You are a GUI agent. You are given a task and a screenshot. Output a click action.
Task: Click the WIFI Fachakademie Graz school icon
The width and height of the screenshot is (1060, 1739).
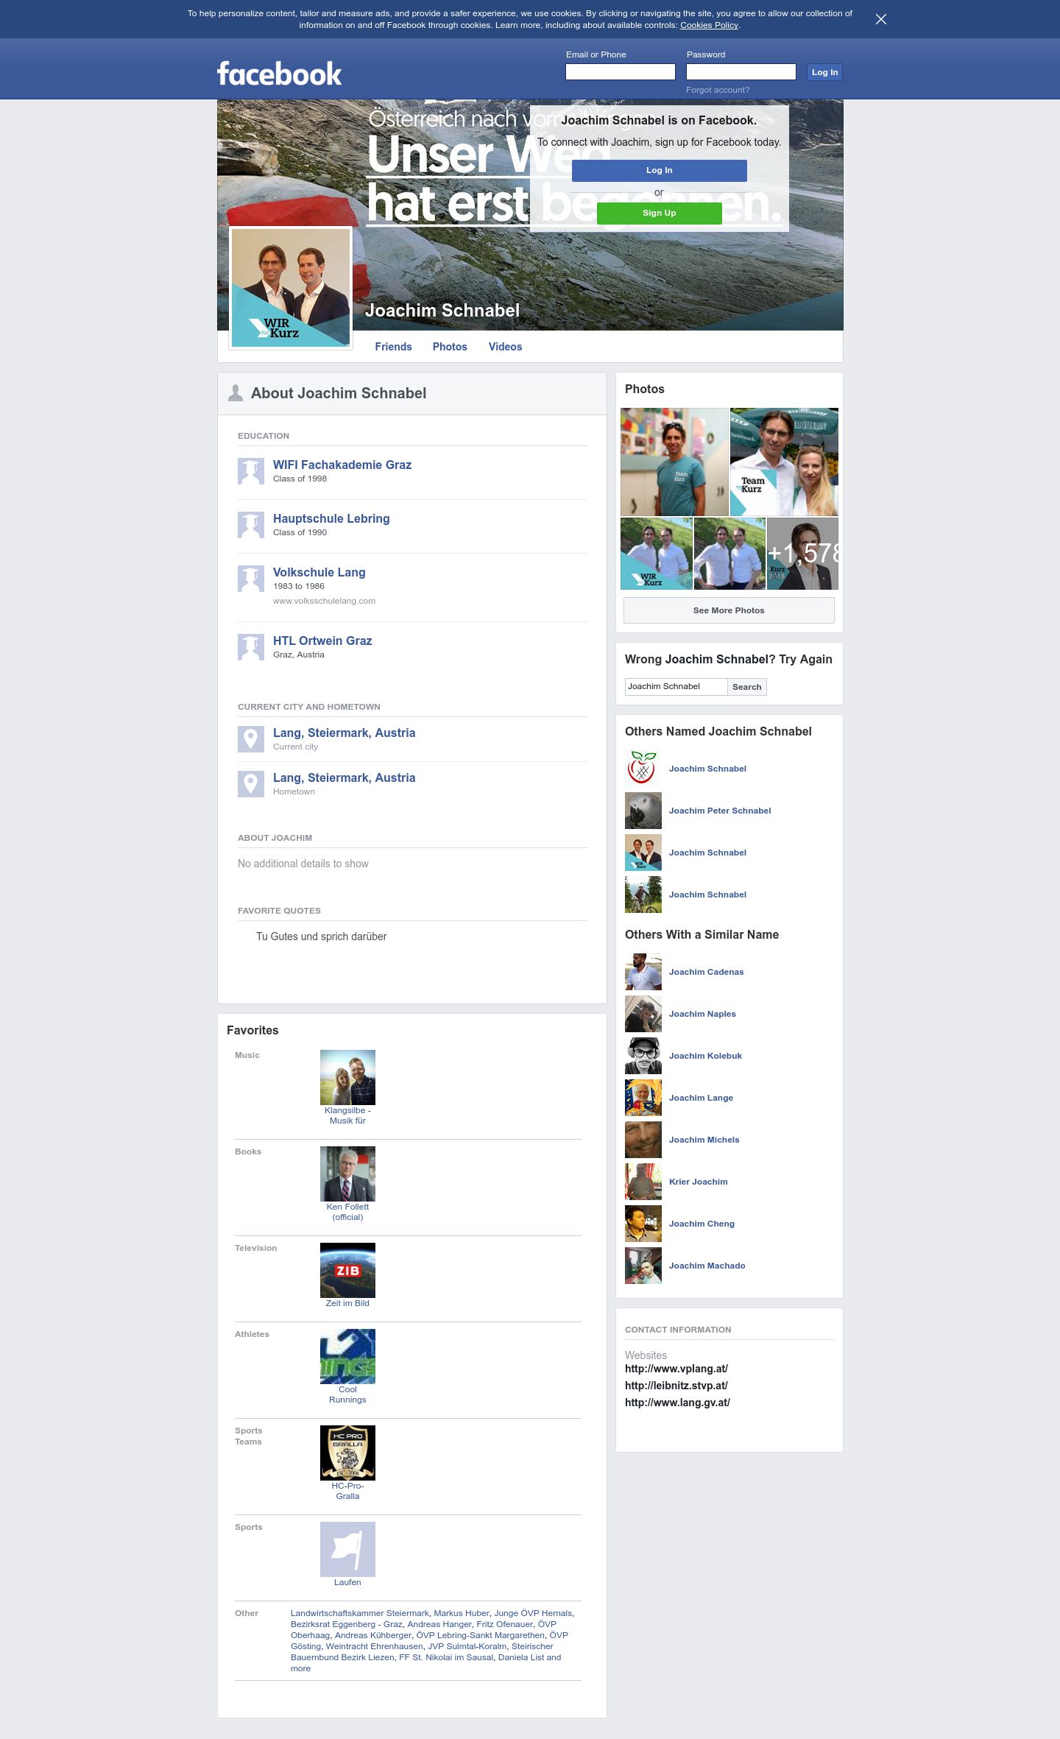point(250,471)
